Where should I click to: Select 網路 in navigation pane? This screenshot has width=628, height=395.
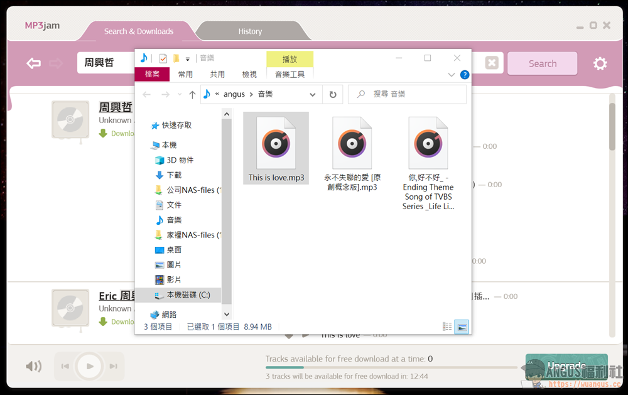click(169, 315)
